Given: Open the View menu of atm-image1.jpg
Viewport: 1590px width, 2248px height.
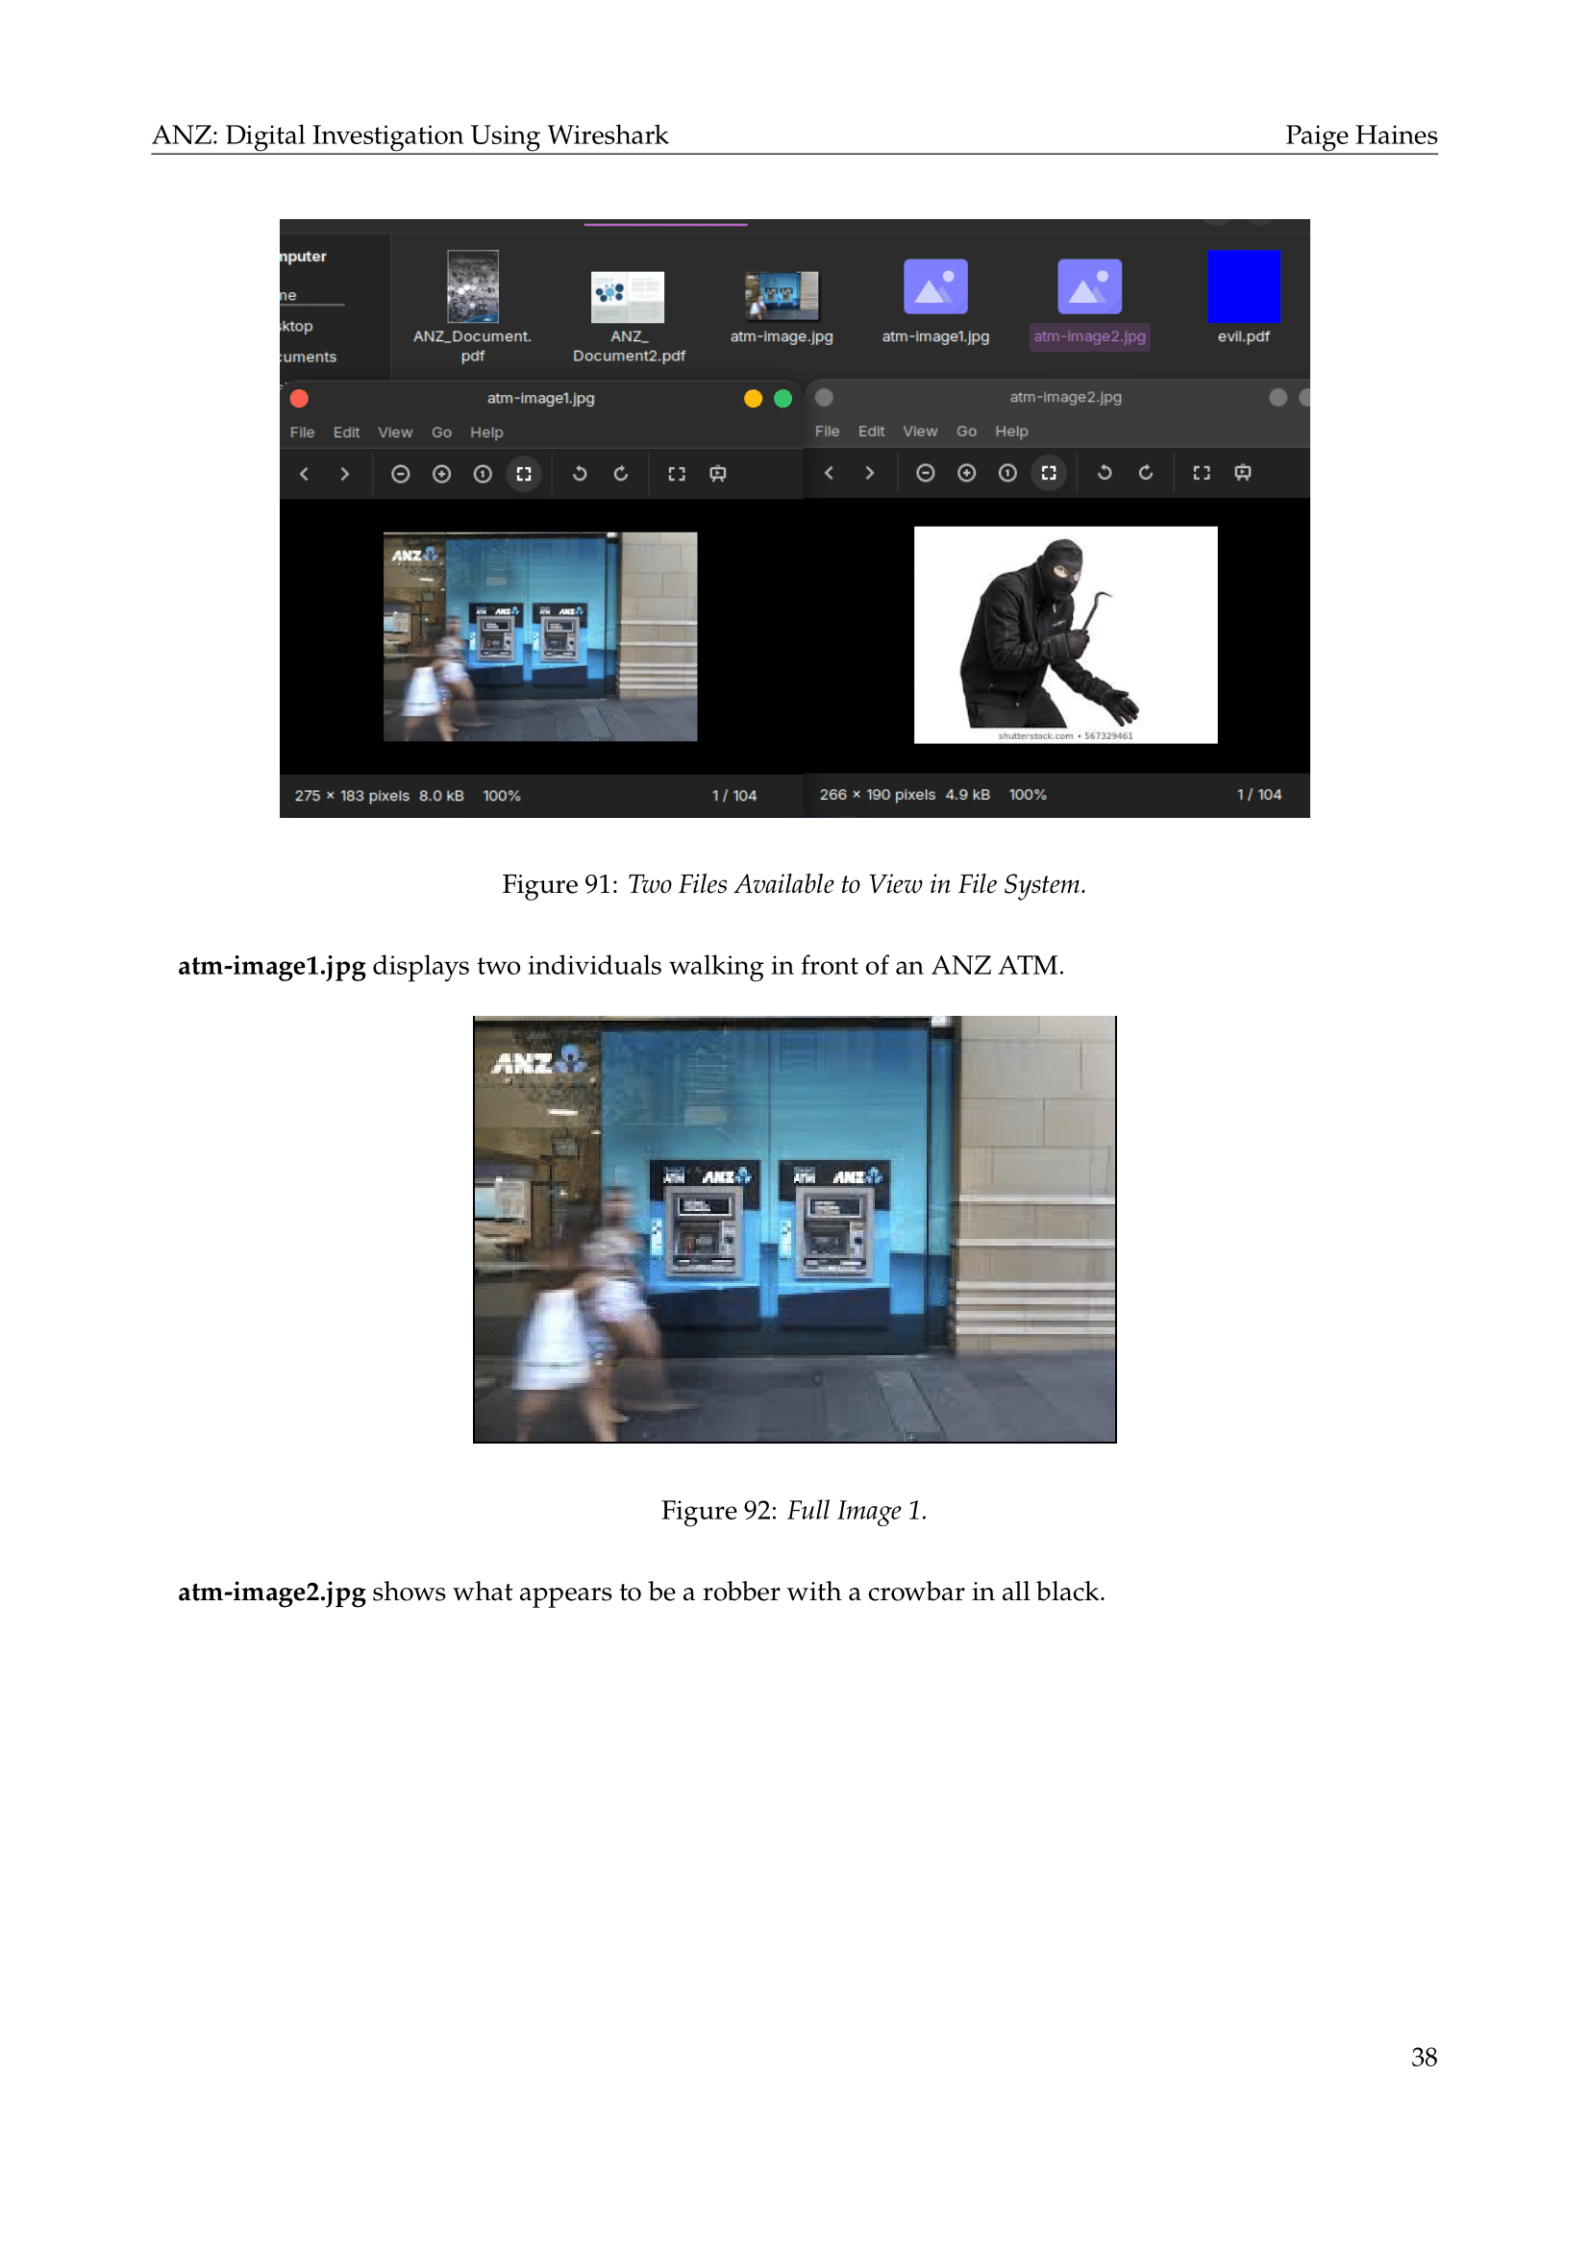Looking at the screenshot, I should point(395,432).
